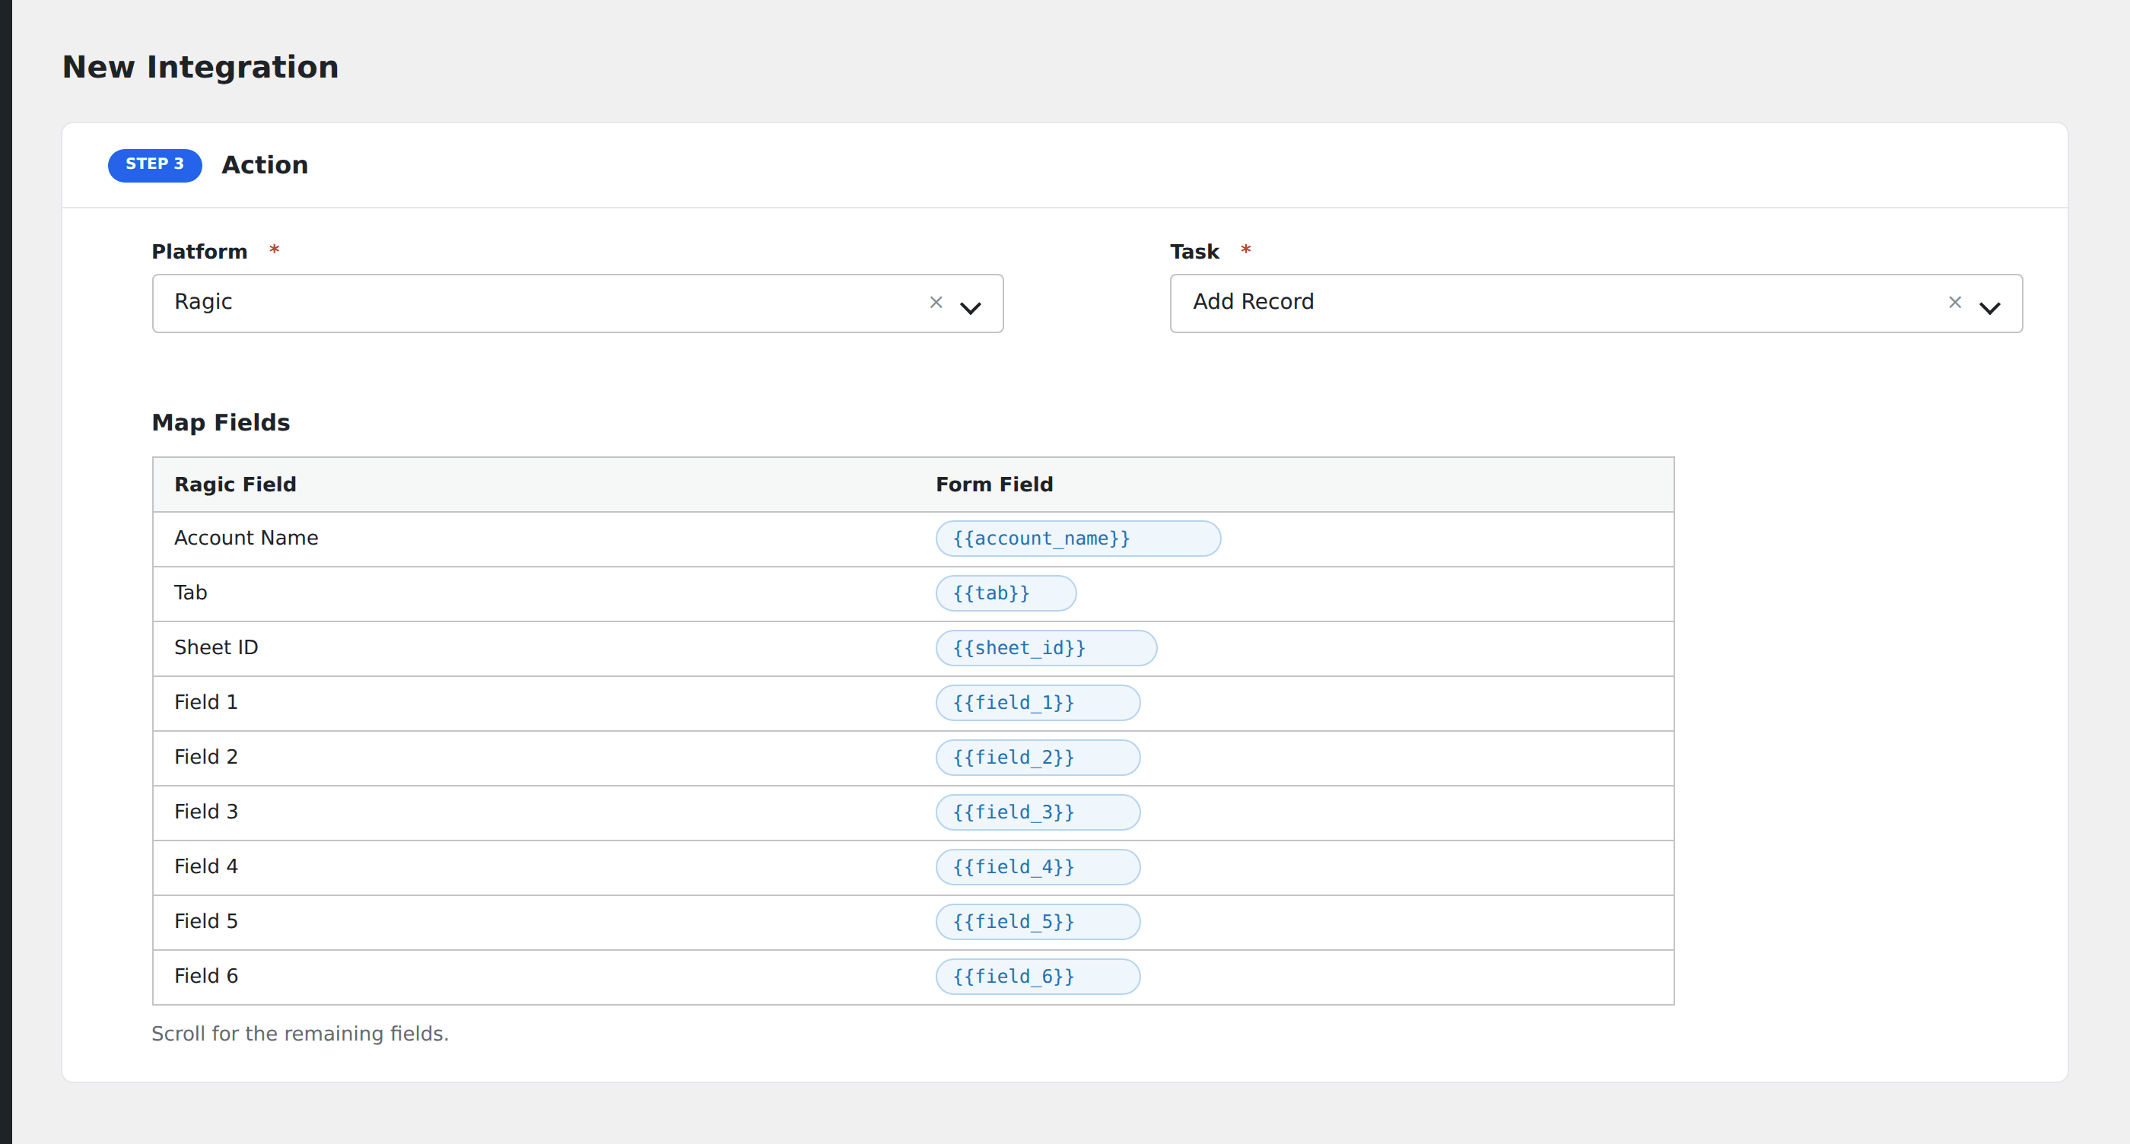This screenshot has width=2130, height=1144.
Task: Expand the Task dropdown arrow
Action: pos(1989,307)
